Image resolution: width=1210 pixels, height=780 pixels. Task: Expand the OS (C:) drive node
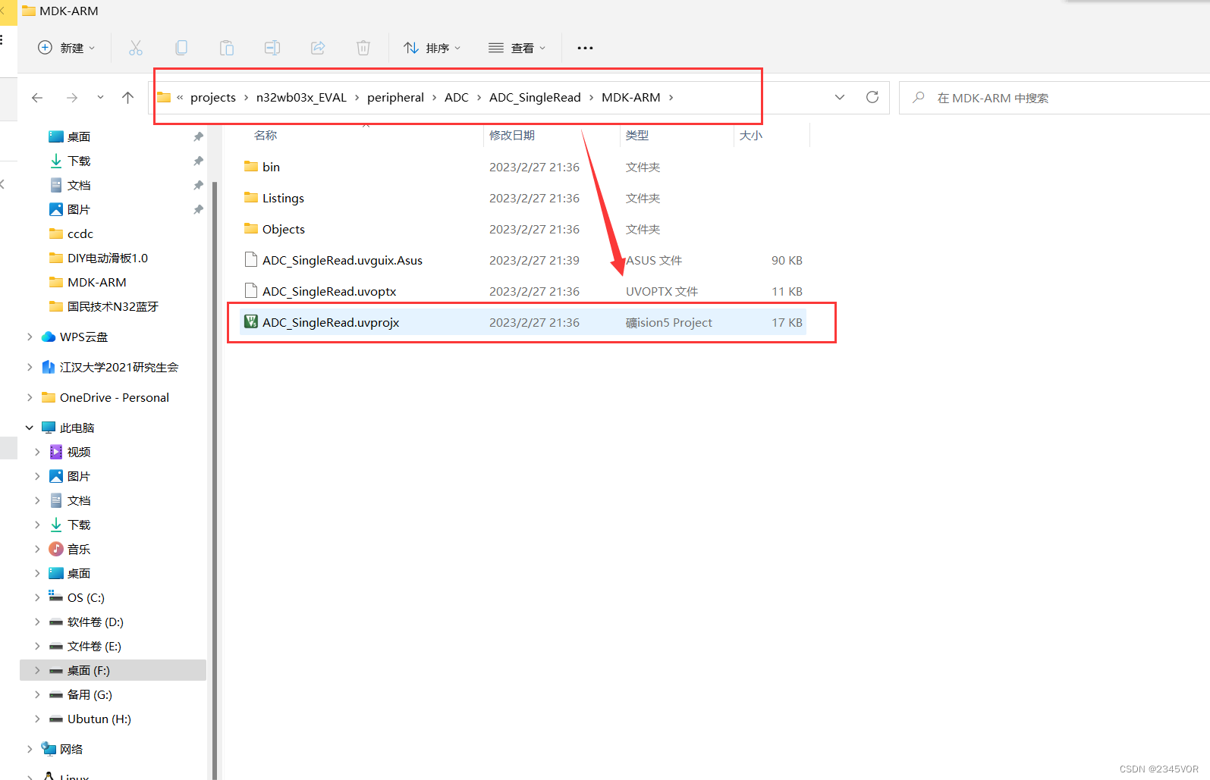(37, 597)
